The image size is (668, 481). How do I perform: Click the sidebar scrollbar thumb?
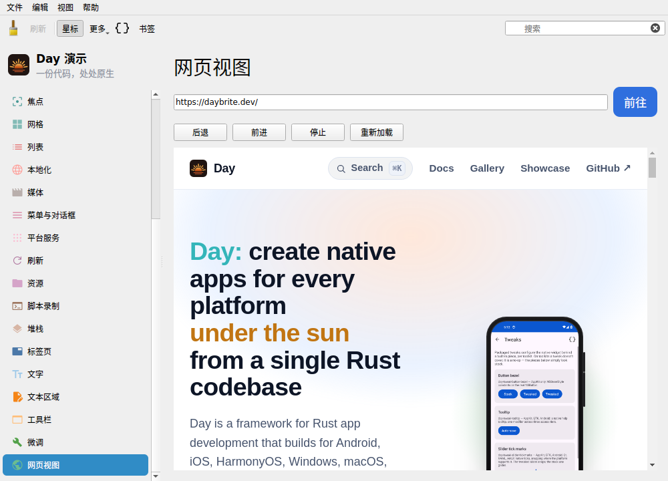pyautogui.click(x=156, y=159)
